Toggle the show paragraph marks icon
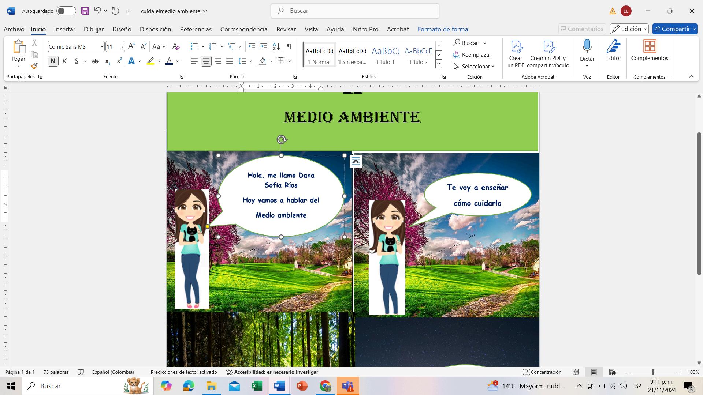Viewport: 703px width, 395px height. pos(289,46)
